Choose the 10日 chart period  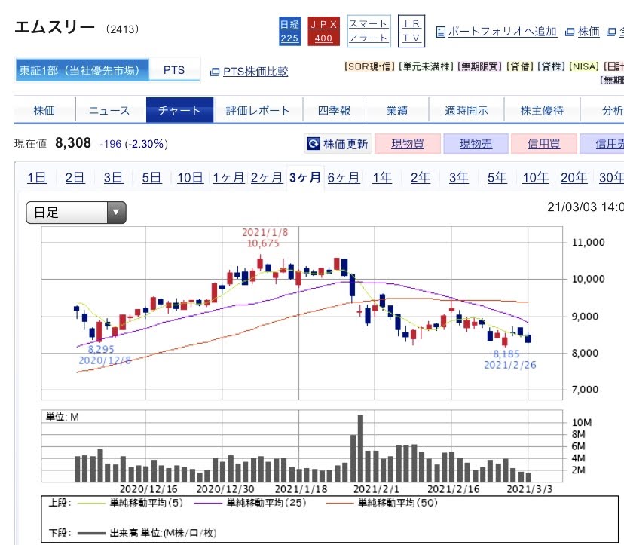[190, 178]
